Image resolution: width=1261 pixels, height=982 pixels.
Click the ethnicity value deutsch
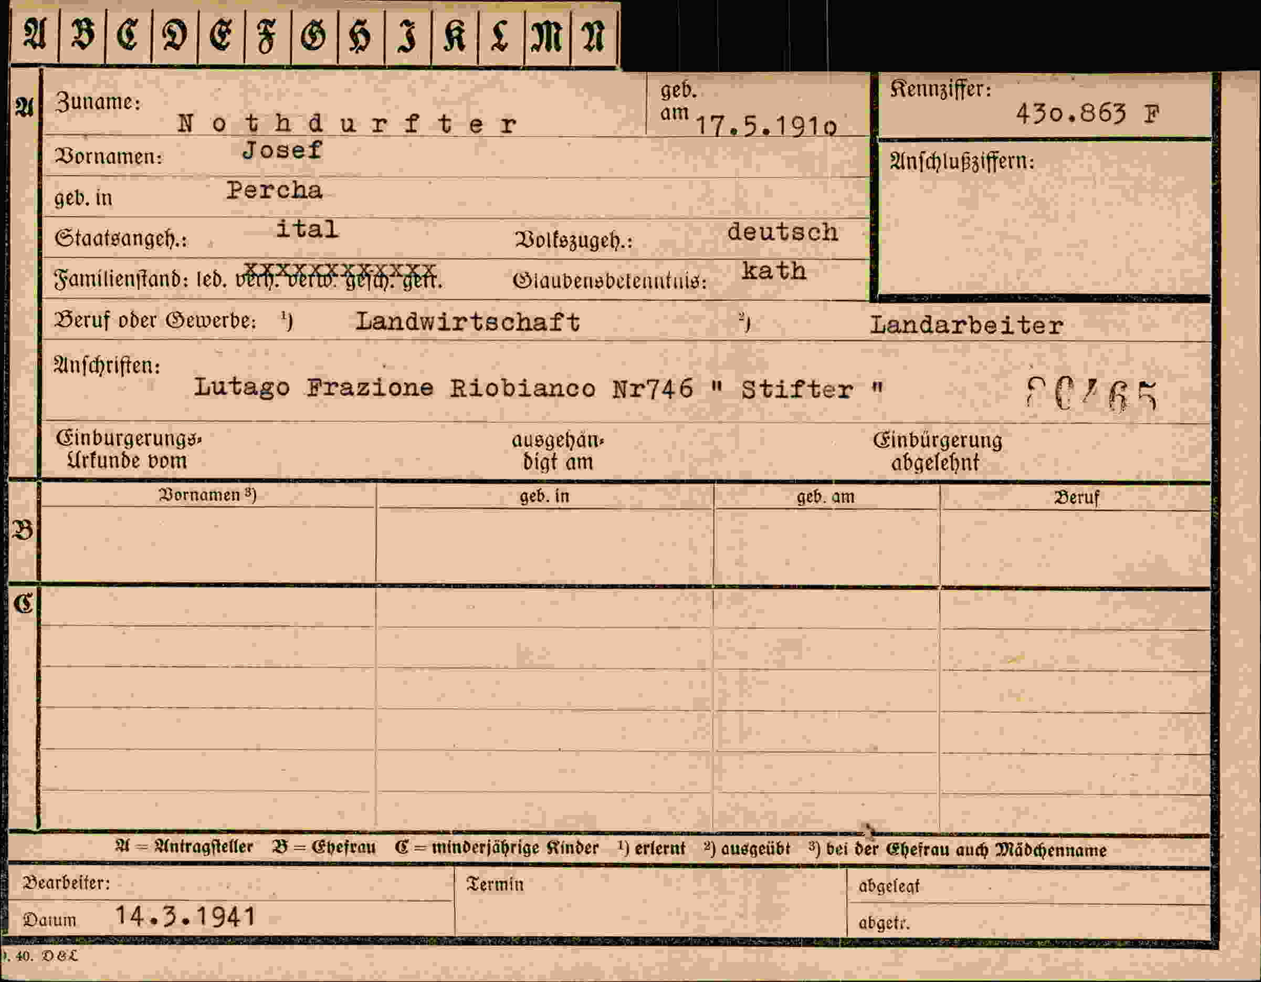pyautogui.click(x=782, y=232)
